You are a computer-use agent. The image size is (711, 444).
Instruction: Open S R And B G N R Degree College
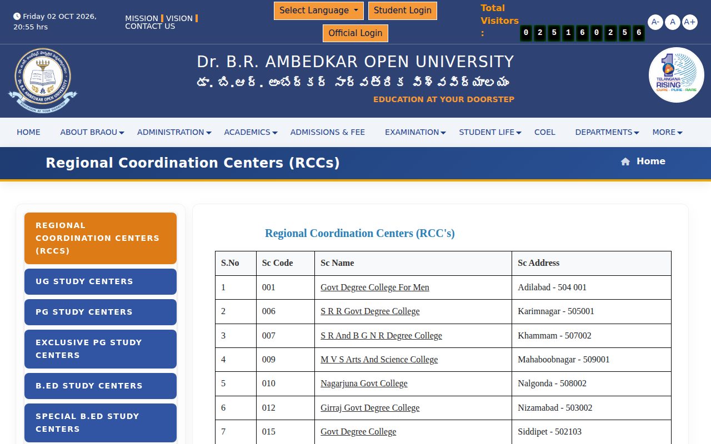381,336
